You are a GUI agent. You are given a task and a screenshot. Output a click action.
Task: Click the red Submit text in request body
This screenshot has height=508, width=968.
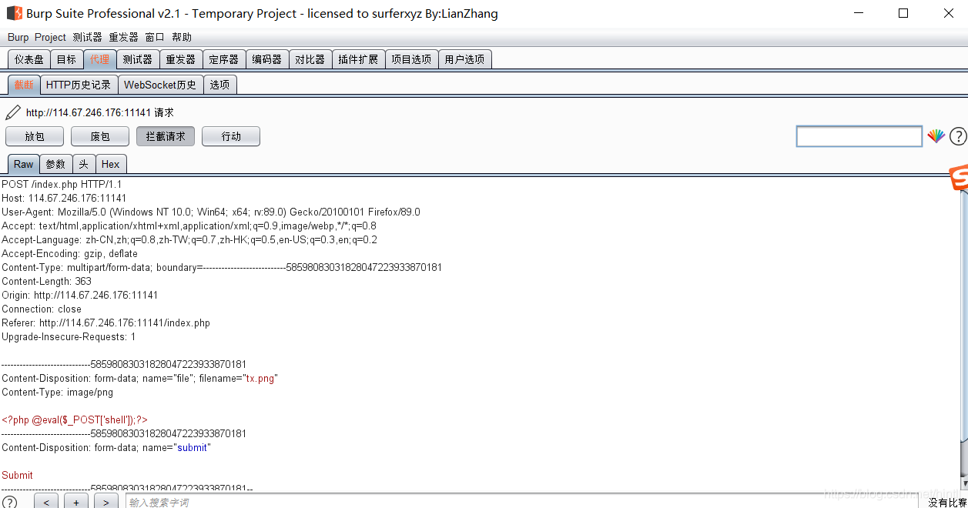18,475
